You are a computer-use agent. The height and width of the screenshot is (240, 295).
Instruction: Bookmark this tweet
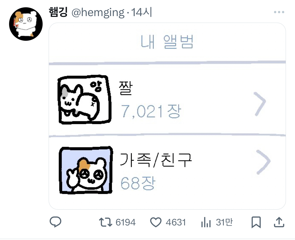(256, 222)
